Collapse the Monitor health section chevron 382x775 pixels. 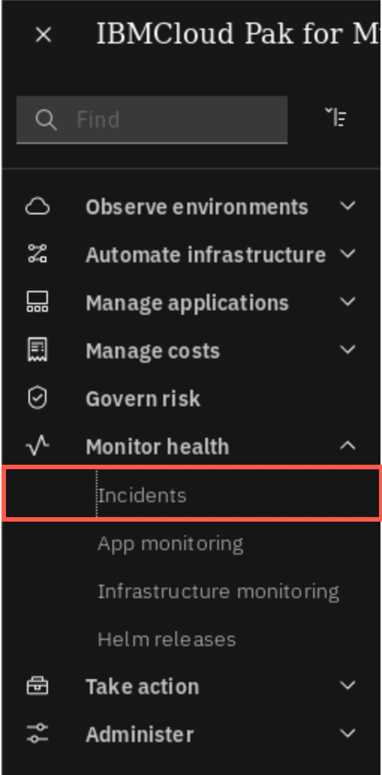pyautogui.click(x=348, y=446)
